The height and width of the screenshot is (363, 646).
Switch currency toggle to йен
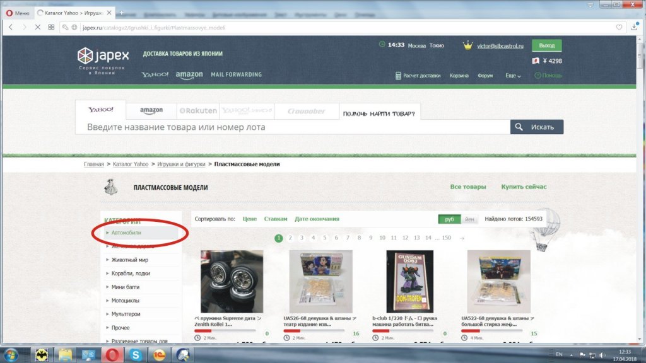469,219
